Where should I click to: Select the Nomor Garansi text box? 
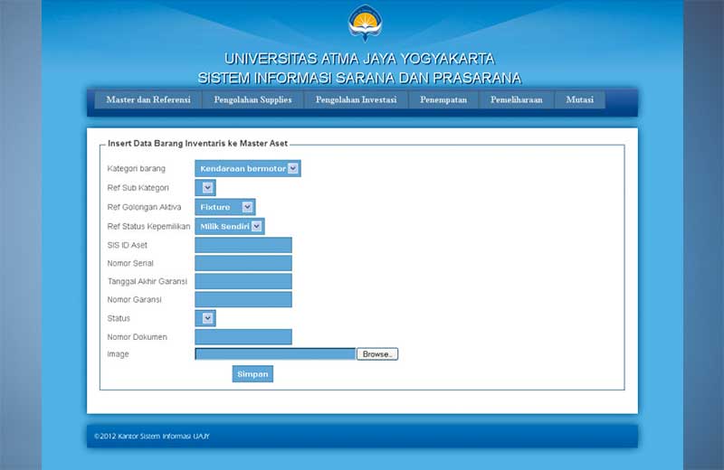pos(243,299)
